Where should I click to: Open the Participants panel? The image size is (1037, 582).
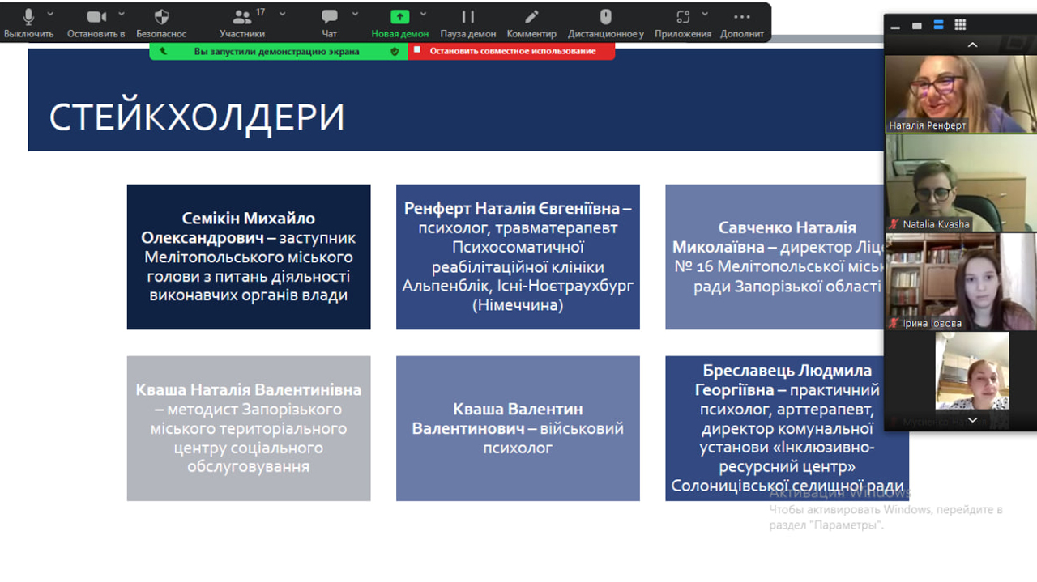(x=241, y=18)
